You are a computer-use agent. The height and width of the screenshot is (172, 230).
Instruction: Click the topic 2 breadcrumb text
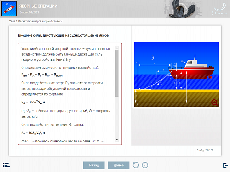[x=35, y=21]
